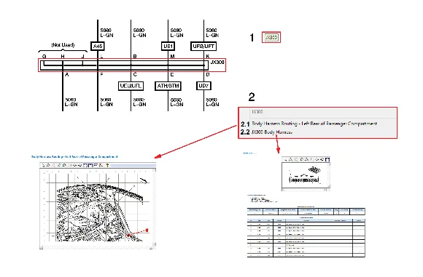Screen dimensions: 423x277
Task: Click the JX300 header in the popup list
Action: coord(257,112)
